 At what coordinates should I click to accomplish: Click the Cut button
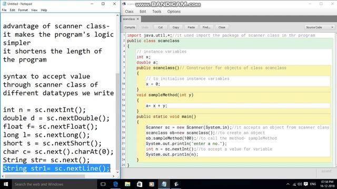(x=160, y=27)
